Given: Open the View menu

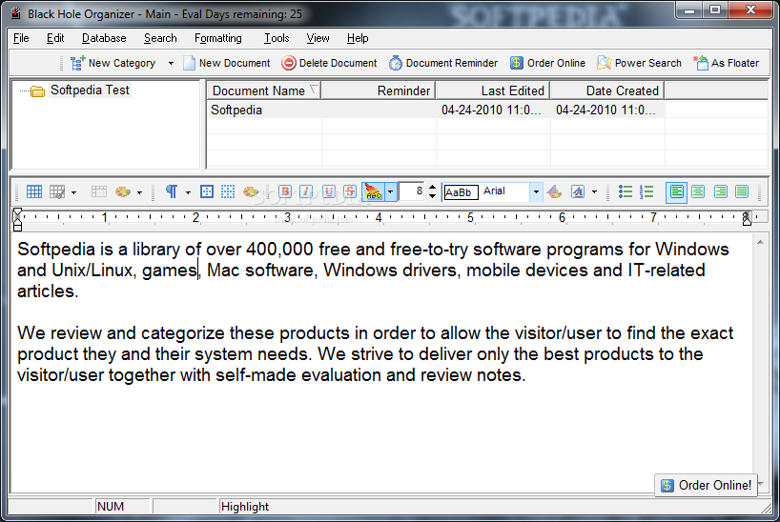Looking at the screenshot, I should pos(318,38).
